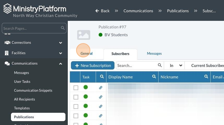The width and height of the screenshot is (224, 125).
Task: Click the BV Students publication title
Action: pos(116,35)
